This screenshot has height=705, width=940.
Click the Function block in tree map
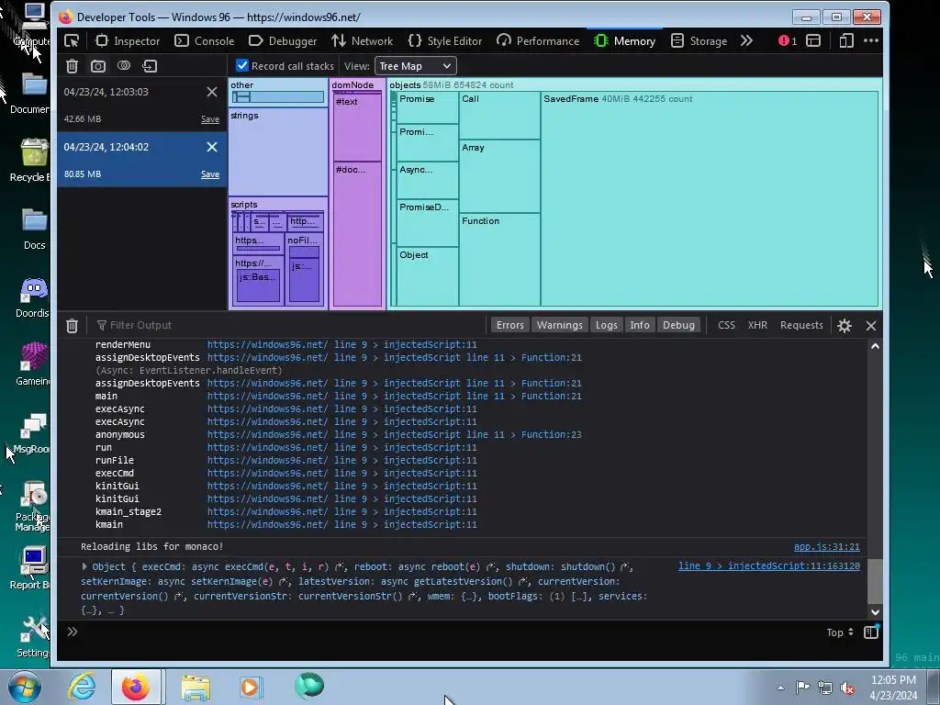499,259
